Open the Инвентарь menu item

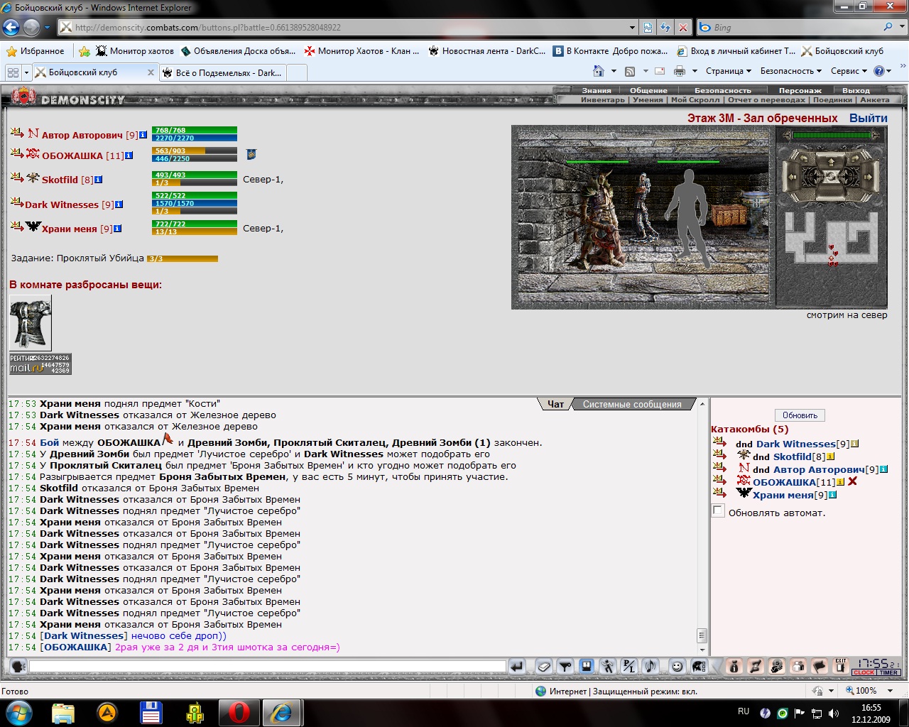click(x=603, y=100)
